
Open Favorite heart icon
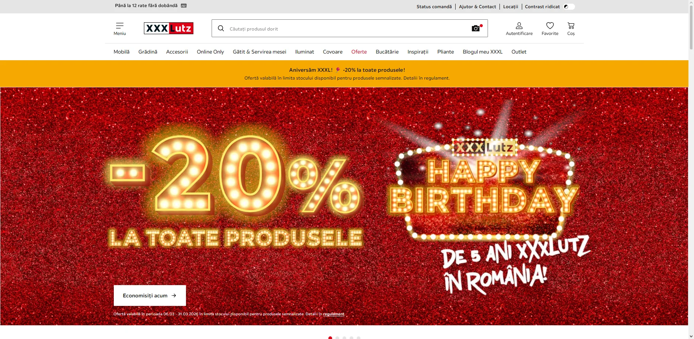[x=550, y=26]
